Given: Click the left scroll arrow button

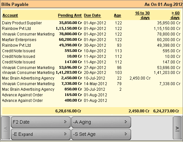Looking at the screenshot, I should pyautogui.click(x=6, y=128).
